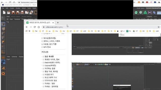Click the orange Viewport Solo sphere icon
Viewport: 161px width, 90px height.
pos(3,57)
